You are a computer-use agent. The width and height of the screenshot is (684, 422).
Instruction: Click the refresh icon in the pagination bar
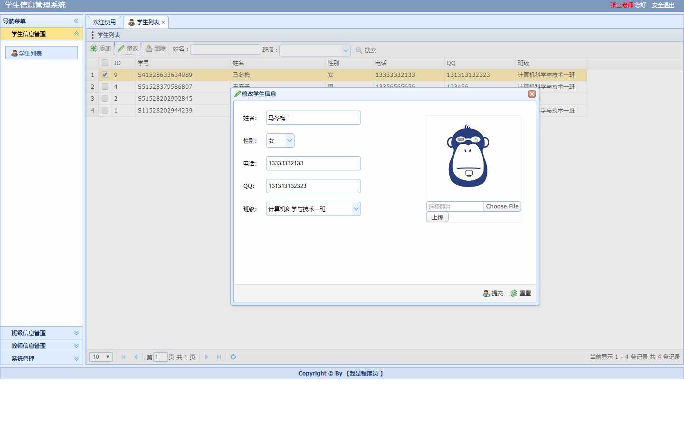point(233,357)
